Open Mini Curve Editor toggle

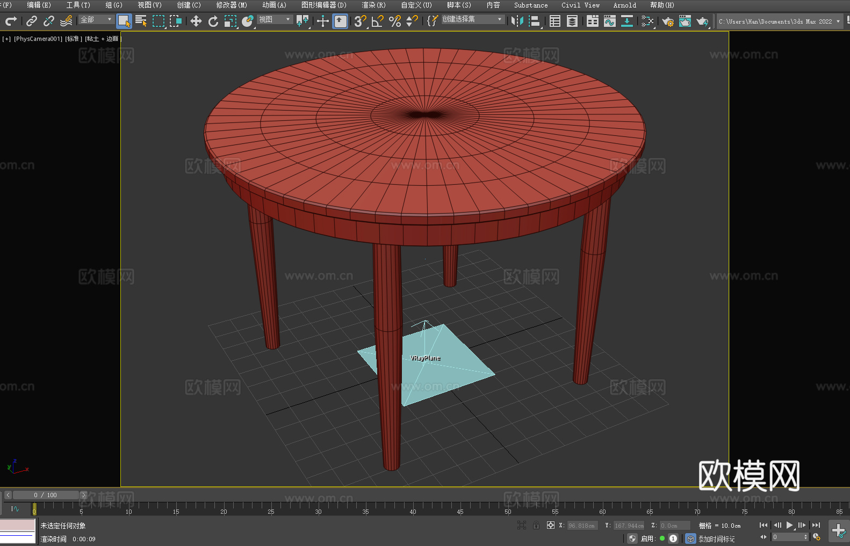(x=15, y=508)
